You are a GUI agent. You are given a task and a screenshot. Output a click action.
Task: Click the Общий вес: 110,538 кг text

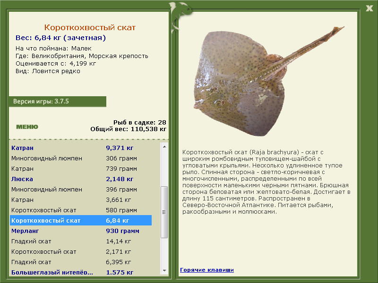[x=128, y=129]
